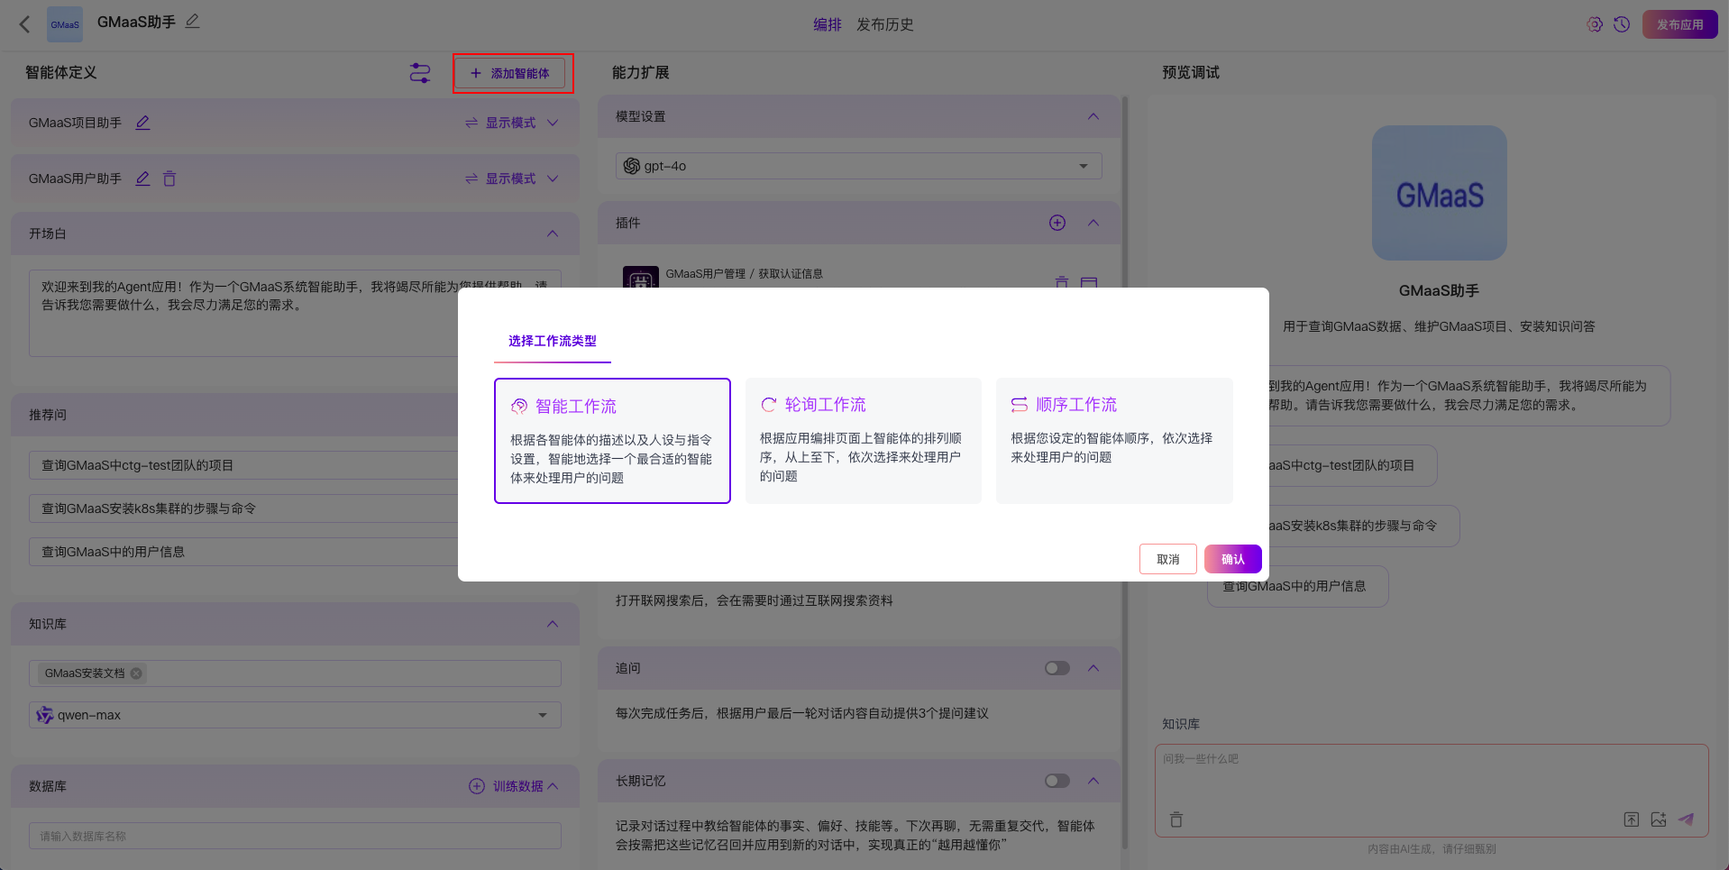Image resolution: width=1729 pixels, height=870 pixels.
Task: Send the message with paper plane icon
Action: tap(1686, 820)
